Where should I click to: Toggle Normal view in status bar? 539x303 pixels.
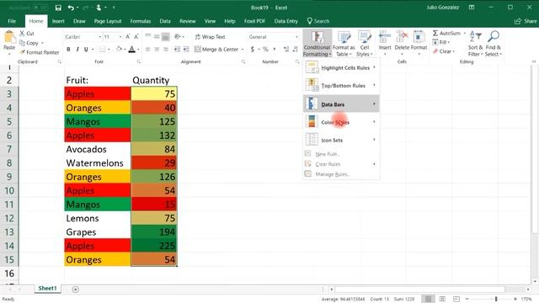pyautogui.click(x=428, y=299)
